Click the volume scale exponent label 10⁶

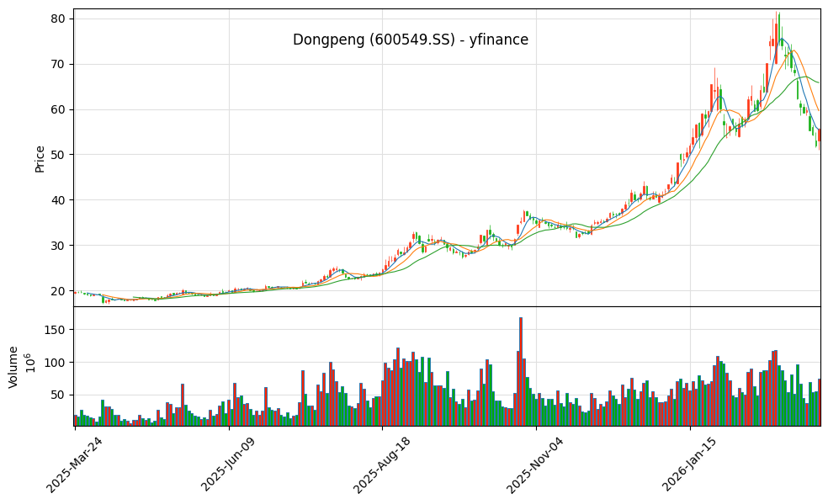[x=30, y=363]
